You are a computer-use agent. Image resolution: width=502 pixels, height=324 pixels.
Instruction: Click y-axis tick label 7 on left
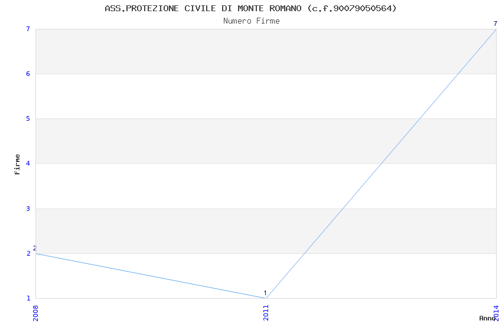[27, 29]
